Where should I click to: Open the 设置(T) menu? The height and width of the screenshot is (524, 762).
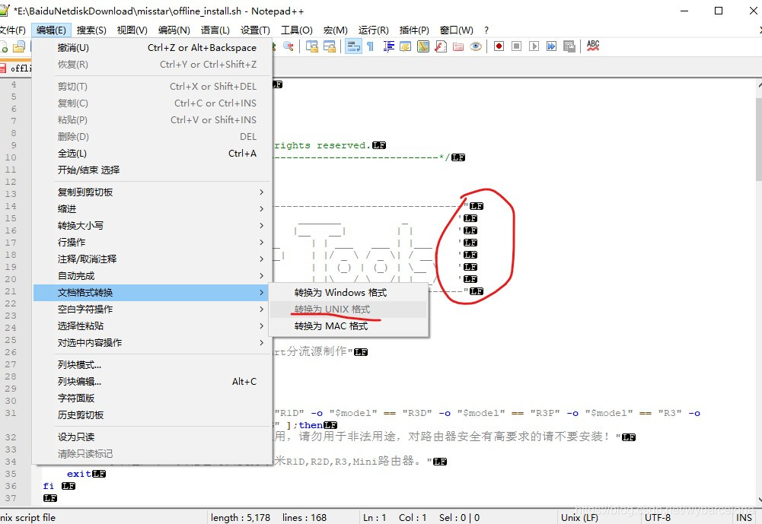coord(255,30)
